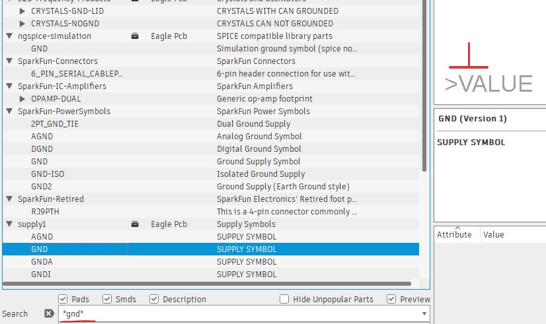The image size is (546, 324).
Task: Click 'Eagle Pcb' text on supply1 row
Action: tap(169, 224)
